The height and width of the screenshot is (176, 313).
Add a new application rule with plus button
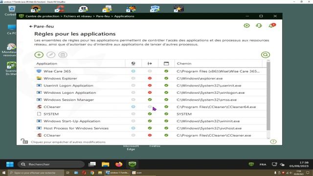39,55
